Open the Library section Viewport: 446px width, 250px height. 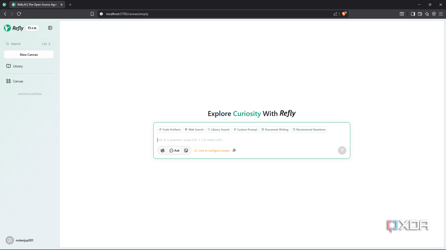tap(29, 66)
